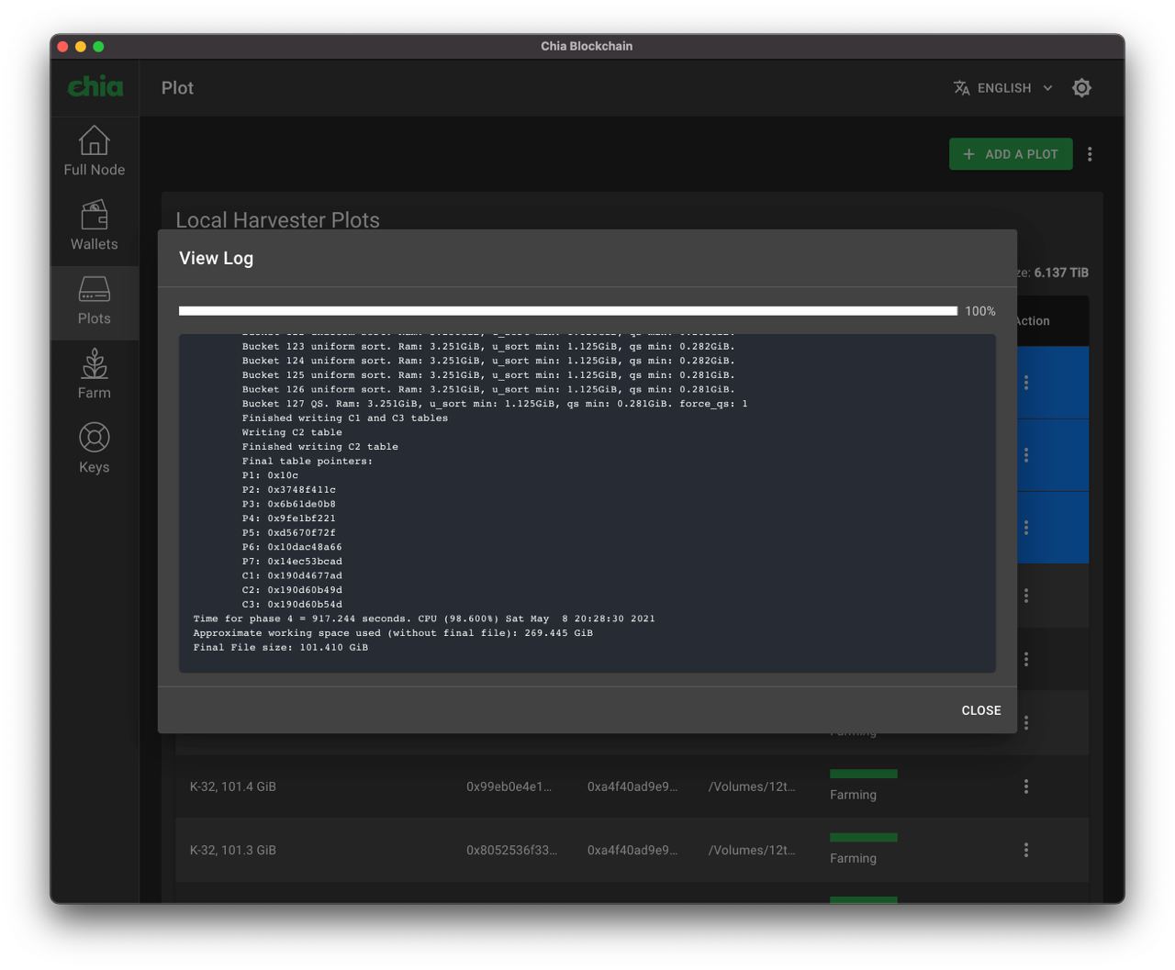Click inside the log output text area

pos(587,503)
